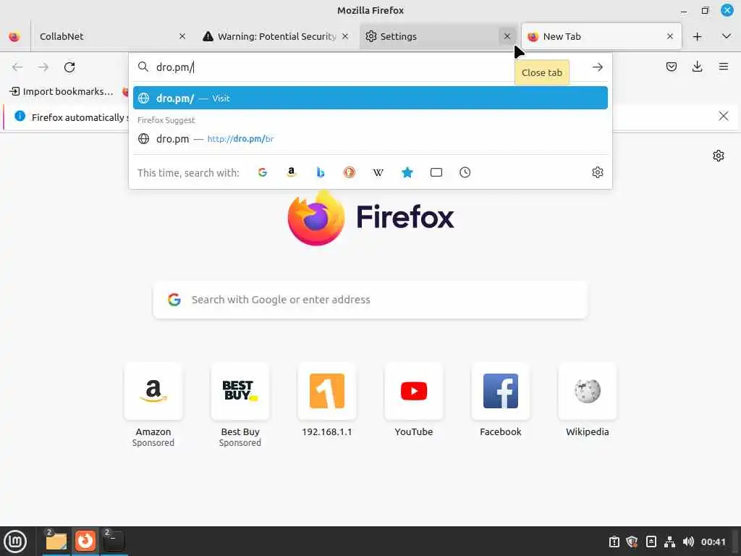Open terminal from the taskbar
Screen dimensions: 741x556
[114, 542]
